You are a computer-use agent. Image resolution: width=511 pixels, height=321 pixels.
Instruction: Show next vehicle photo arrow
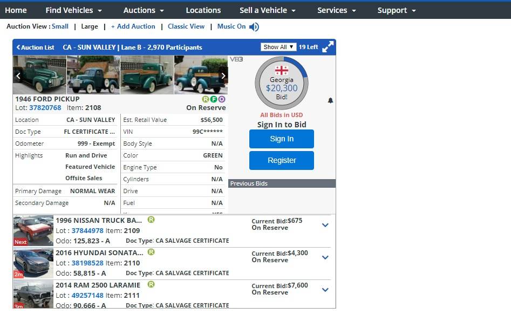coord(223,76)
